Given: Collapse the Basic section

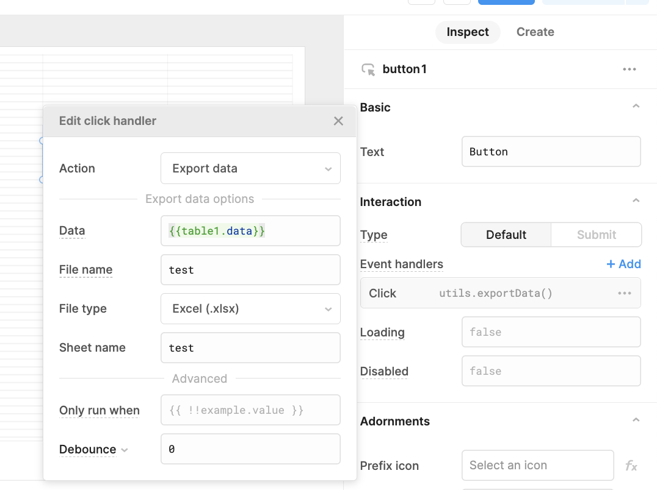Looking at the screenshot, I should (636, 105).
